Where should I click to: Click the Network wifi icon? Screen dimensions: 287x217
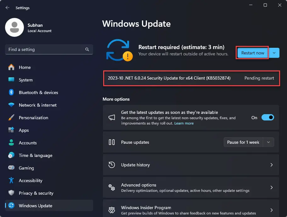click(x=11, y=105)
